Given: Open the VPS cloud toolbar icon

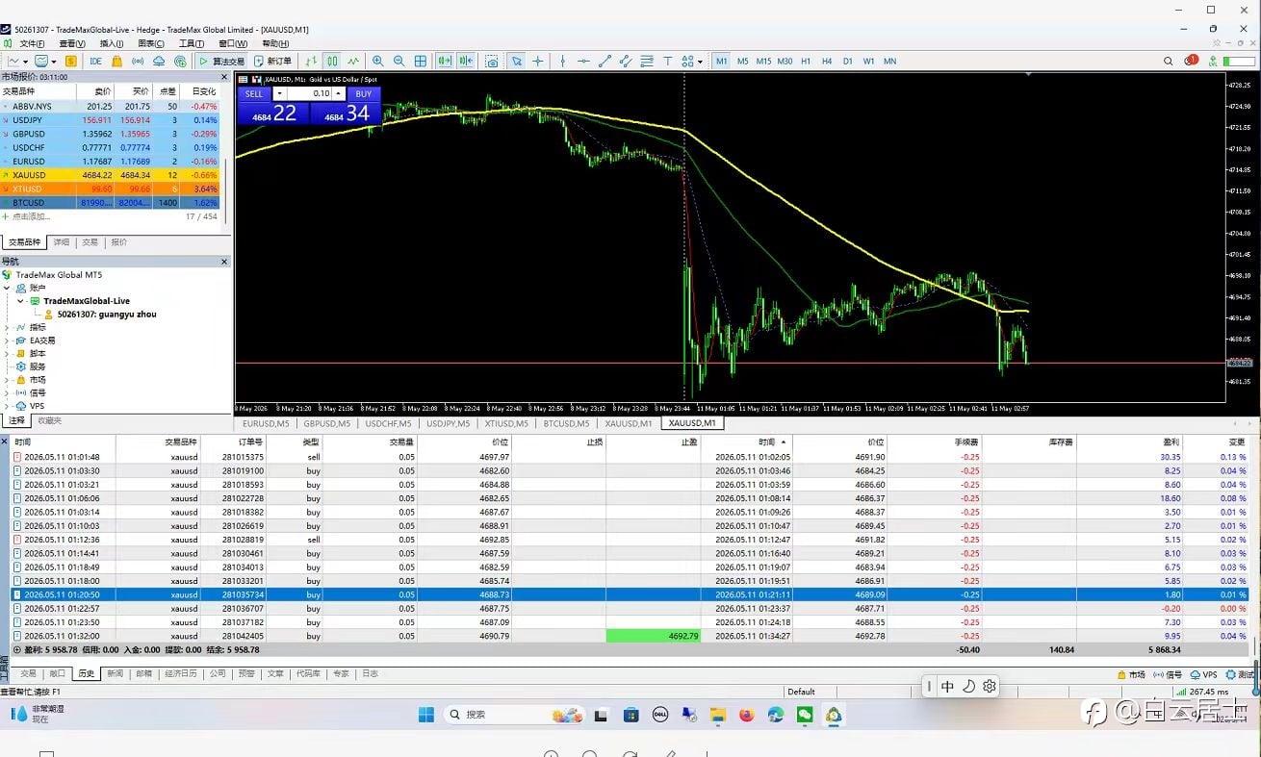Looking at the screenshot, I should 159,61.
